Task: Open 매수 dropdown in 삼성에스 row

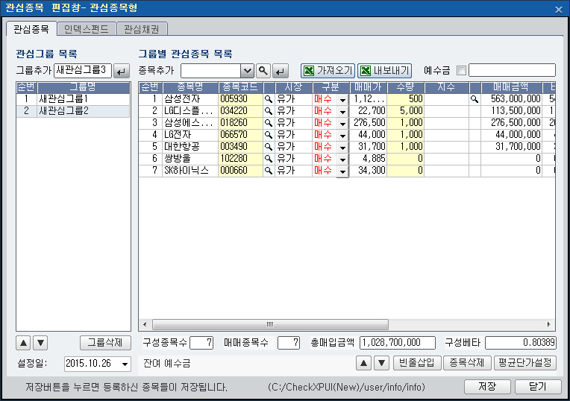Action: [x=342, y=124]
